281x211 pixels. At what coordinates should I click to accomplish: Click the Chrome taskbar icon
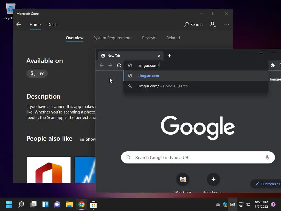(x=81, y=204)
